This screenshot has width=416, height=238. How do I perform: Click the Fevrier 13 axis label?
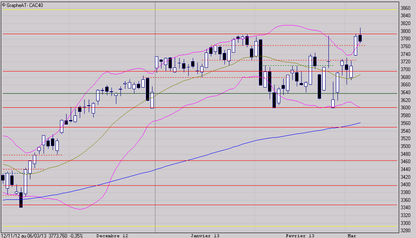(x=300, y=236)
